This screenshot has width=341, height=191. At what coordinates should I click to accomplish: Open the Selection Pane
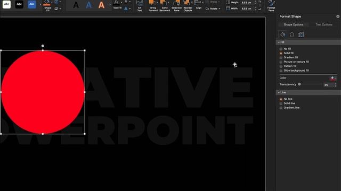[176, 6]
